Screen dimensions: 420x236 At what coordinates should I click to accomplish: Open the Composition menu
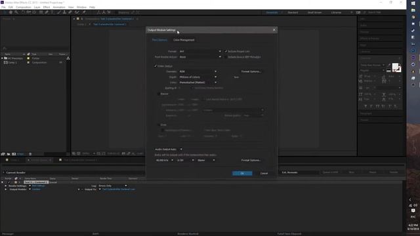24,7
